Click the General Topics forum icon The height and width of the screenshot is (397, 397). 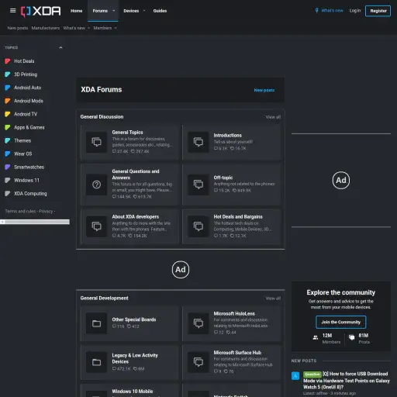point(96,142)
